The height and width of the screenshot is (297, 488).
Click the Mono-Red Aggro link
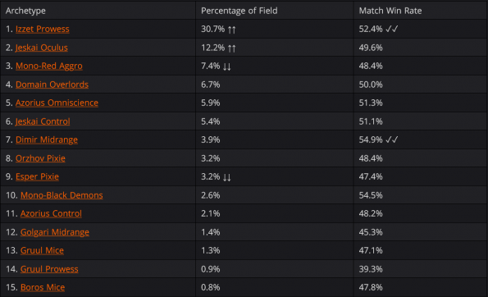pyautogui.click(x=49, y=66)
